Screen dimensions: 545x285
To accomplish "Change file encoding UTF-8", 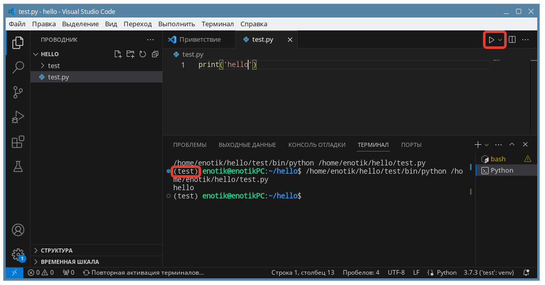I will coord(396,273).
